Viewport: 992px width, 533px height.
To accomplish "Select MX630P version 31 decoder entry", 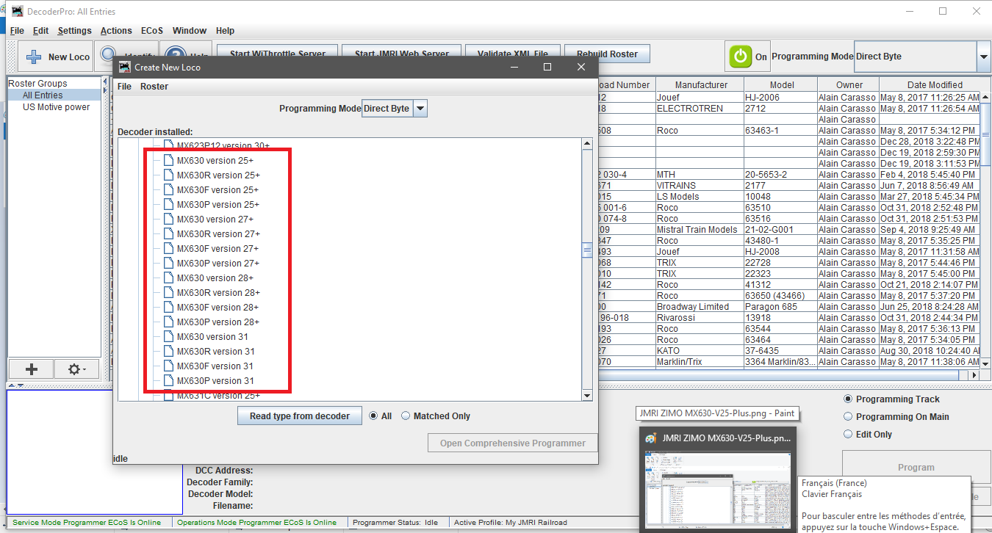I will point(215,381).
